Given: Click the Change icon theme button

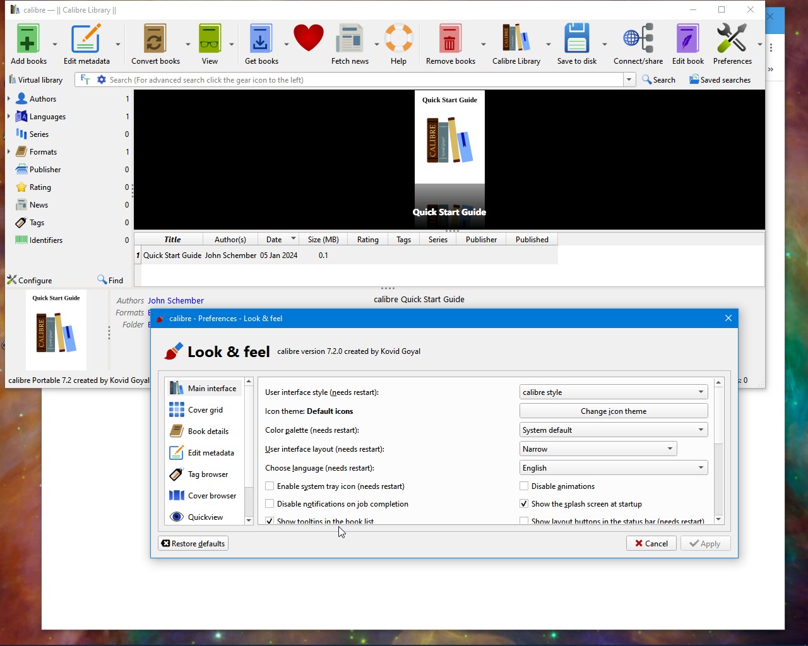Looking at the screenshot, I should tap(614, 411).
